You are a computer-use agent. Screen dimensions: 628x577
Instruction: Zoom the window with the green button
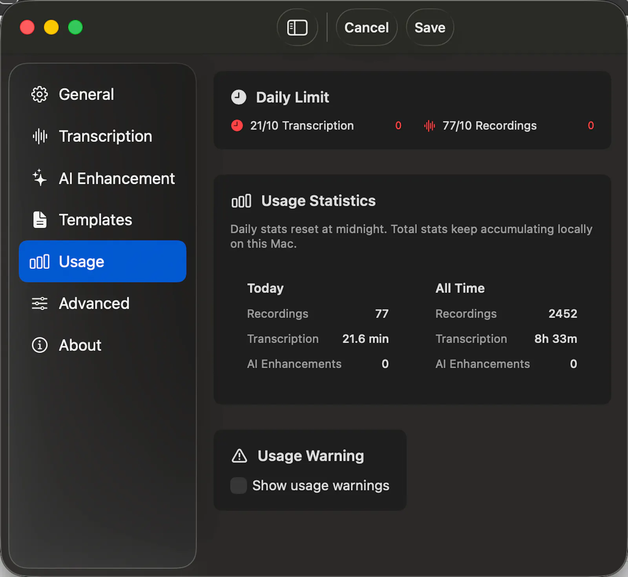coord(75,27)
